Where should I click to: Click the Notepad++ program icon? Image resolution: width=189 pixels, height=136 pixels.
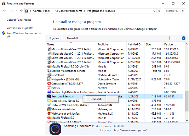49,79
